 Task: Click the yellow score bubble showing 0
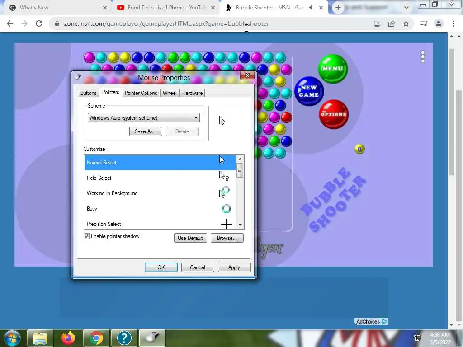tap(359, 149)
